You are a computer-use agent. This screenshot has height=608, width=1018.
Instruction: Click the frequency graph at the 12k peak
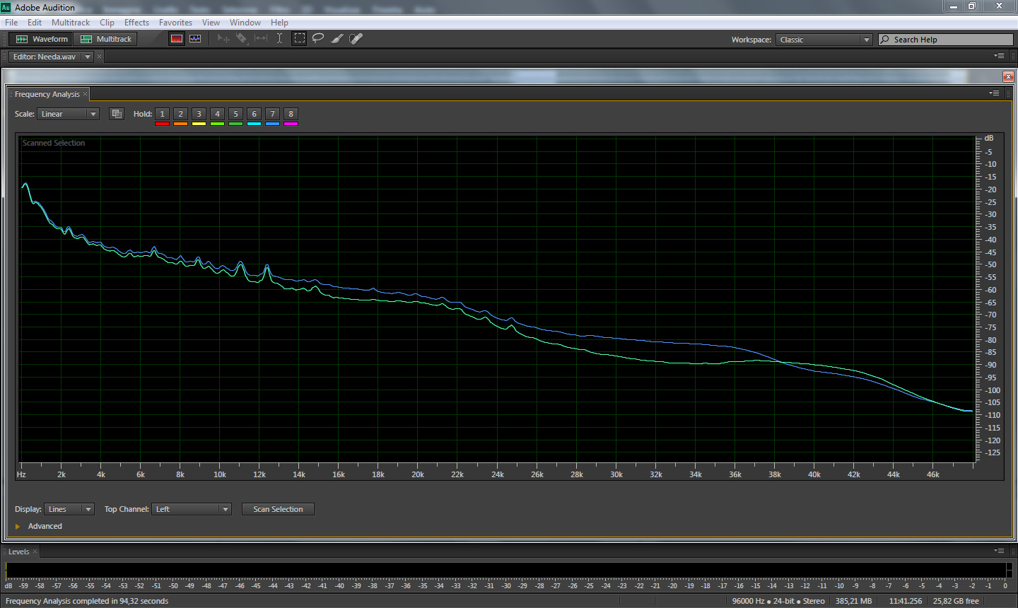[267, 265]
